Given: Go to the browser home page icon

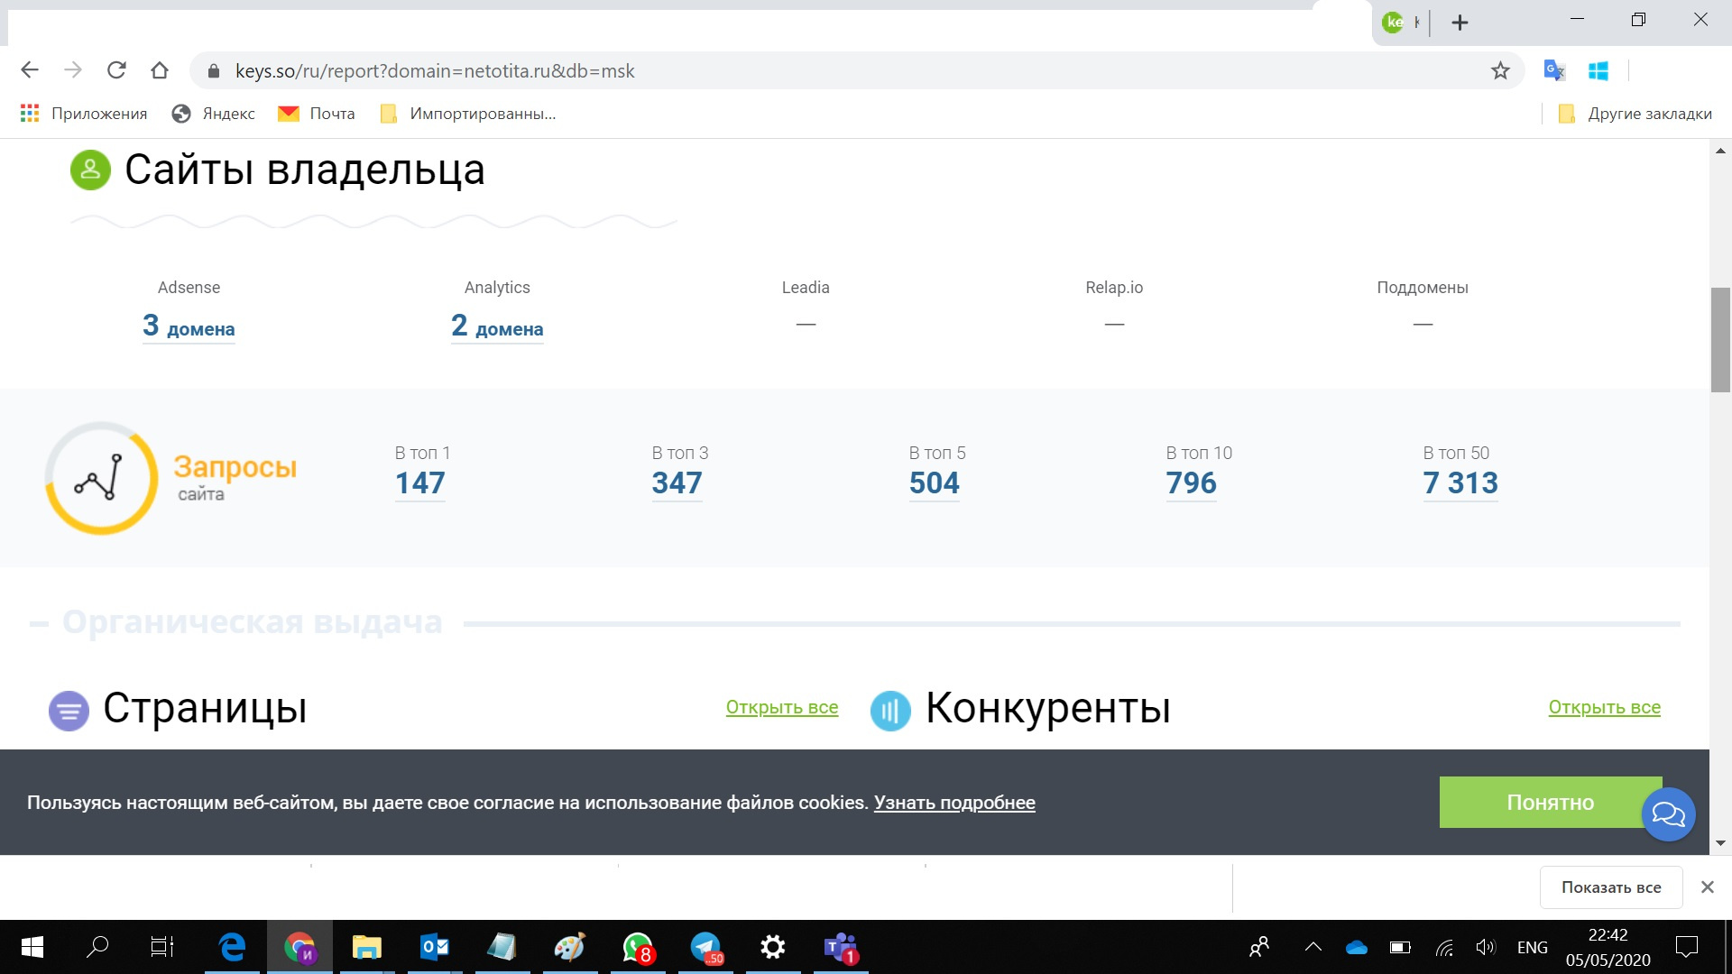Looking at the screenshot, I should coord(160,70).
